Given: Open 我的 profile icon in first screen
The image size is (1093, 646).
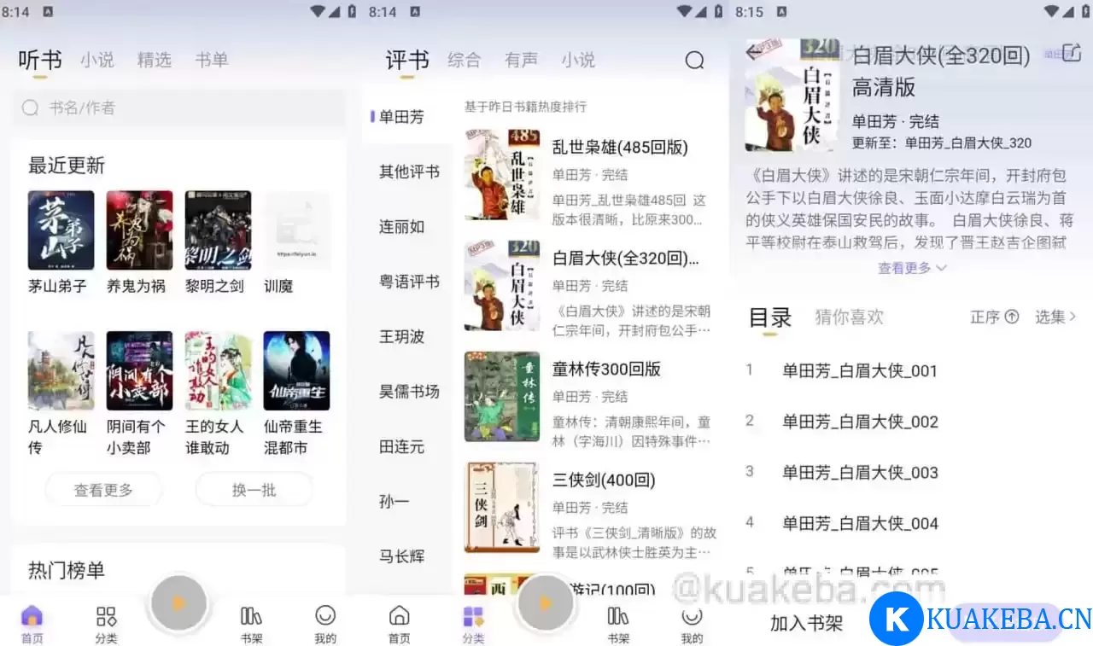Looking at the screenshot, I should click(x=325, y=615).
